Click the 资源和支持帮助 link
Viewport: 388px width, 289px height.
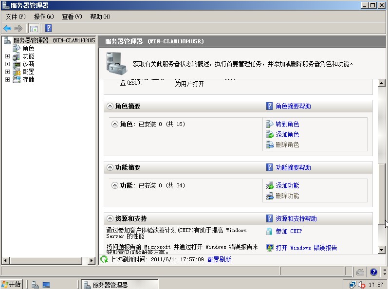pyautogui.click(x=296, y=218)
